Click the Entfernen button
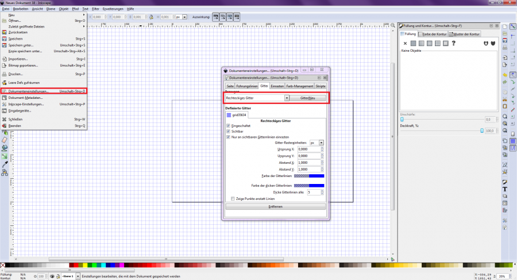The image size is (517, 280). pyautogui.click(x=276, y=206)
